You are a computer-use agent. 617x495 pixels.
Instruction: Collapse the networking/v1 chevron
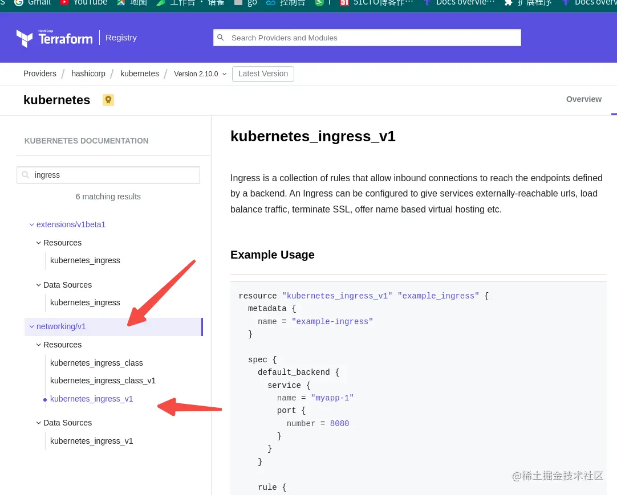[31, 327]
